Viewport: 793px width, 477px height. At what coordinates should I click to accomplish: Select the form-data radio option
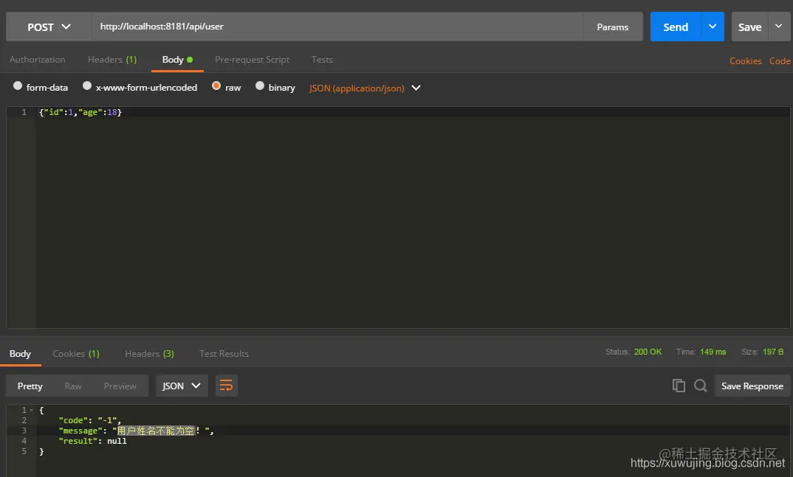(x=18, y=86)
